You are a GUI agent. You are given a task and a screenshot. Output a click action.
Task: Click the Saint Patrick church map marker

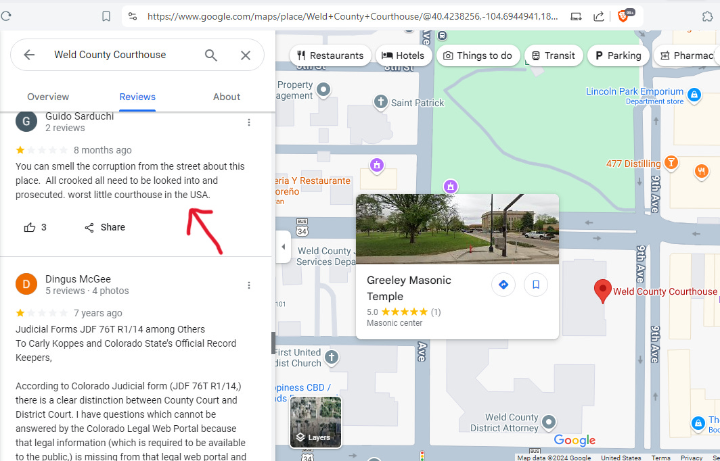point(381,102)
